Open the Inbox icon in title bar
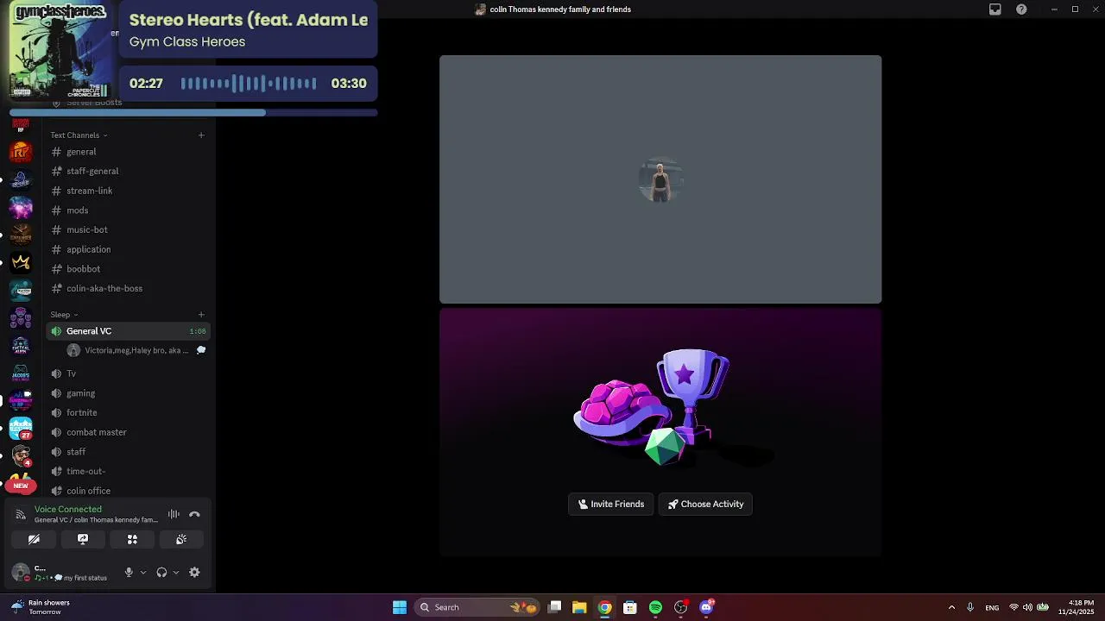1105x621 pixels. coord(995,9)
